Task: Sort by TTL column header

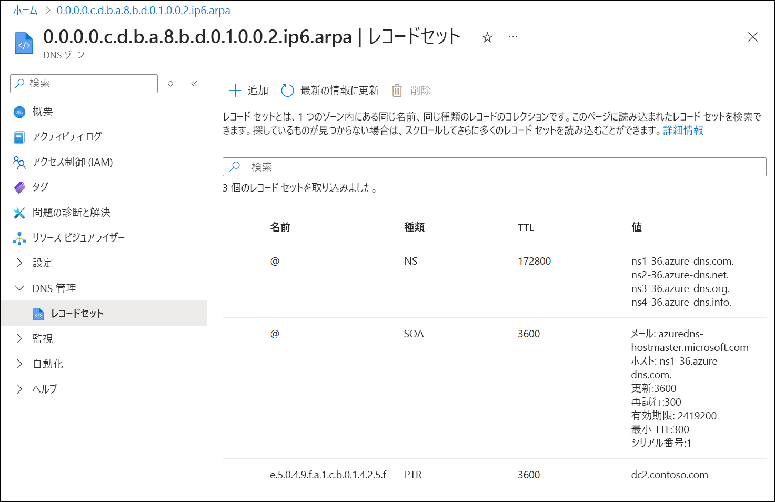Action: tap(526, 227)
